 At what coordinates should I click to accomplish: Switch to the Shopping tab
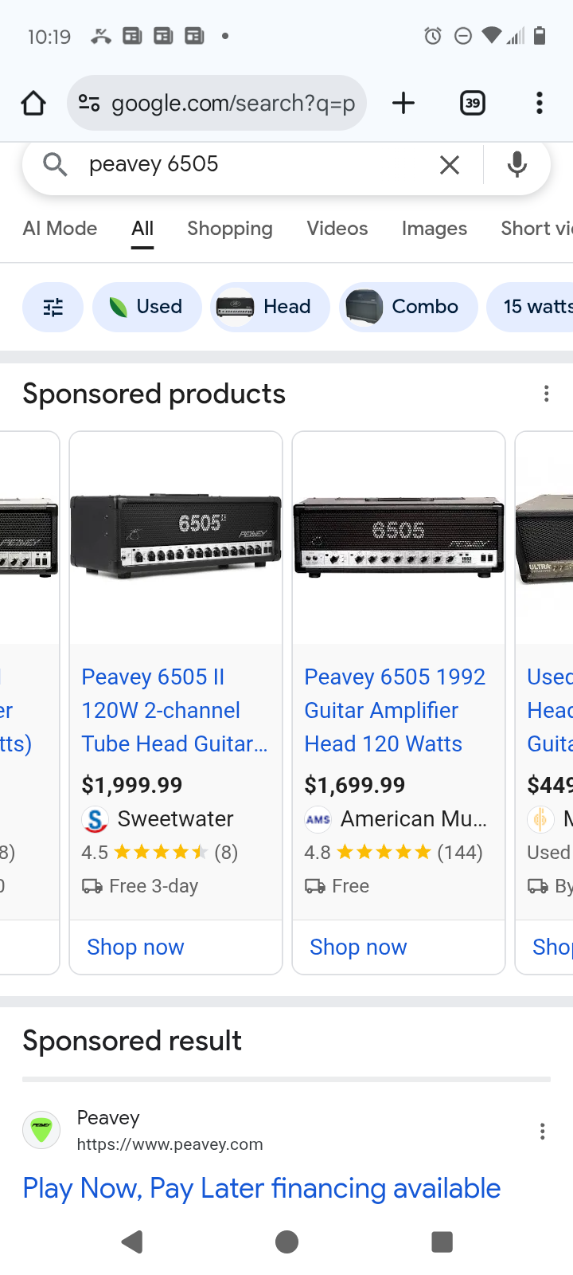(x=230, y=229)
